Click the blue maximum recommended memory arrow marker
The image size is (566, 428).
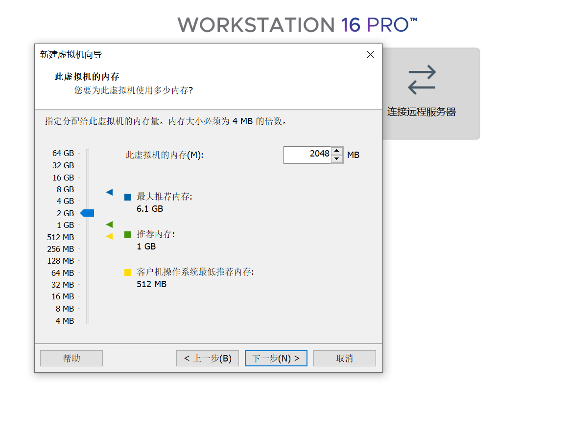click(x=109, y=192)
